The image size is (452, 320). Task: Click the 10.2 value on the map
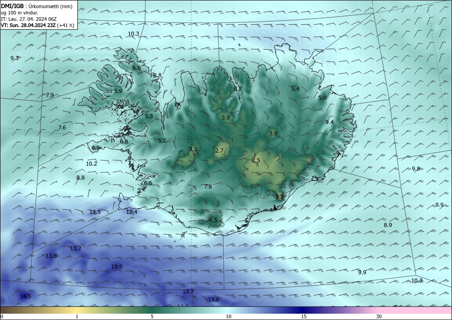(91, 164)
